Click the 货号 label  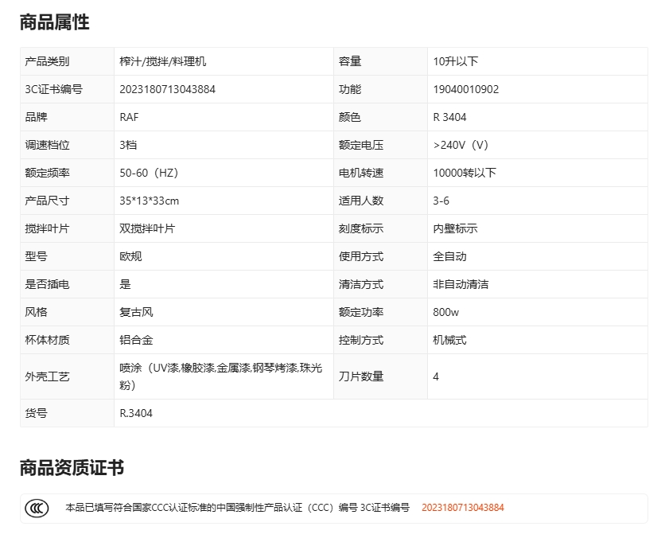pyautogui.click(x=36, y=413)
